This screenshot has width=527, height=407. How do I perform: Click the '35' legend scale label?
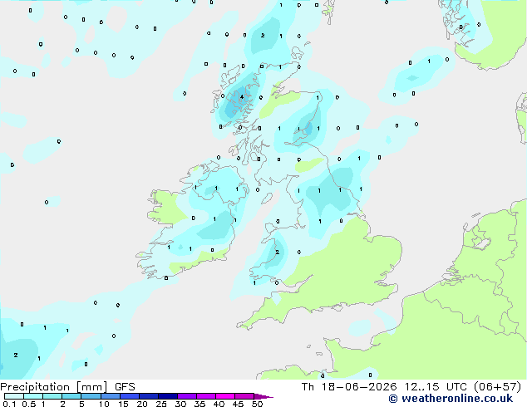point(199,404)
